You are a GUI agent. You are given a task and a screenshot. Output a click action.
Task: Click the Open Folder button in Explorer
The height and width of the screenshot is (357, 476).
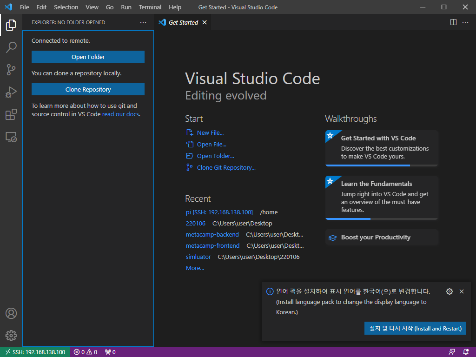point(88,57)
